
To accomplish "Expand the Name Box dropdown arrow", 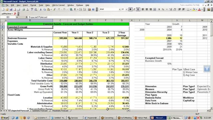I will (17, 17).
